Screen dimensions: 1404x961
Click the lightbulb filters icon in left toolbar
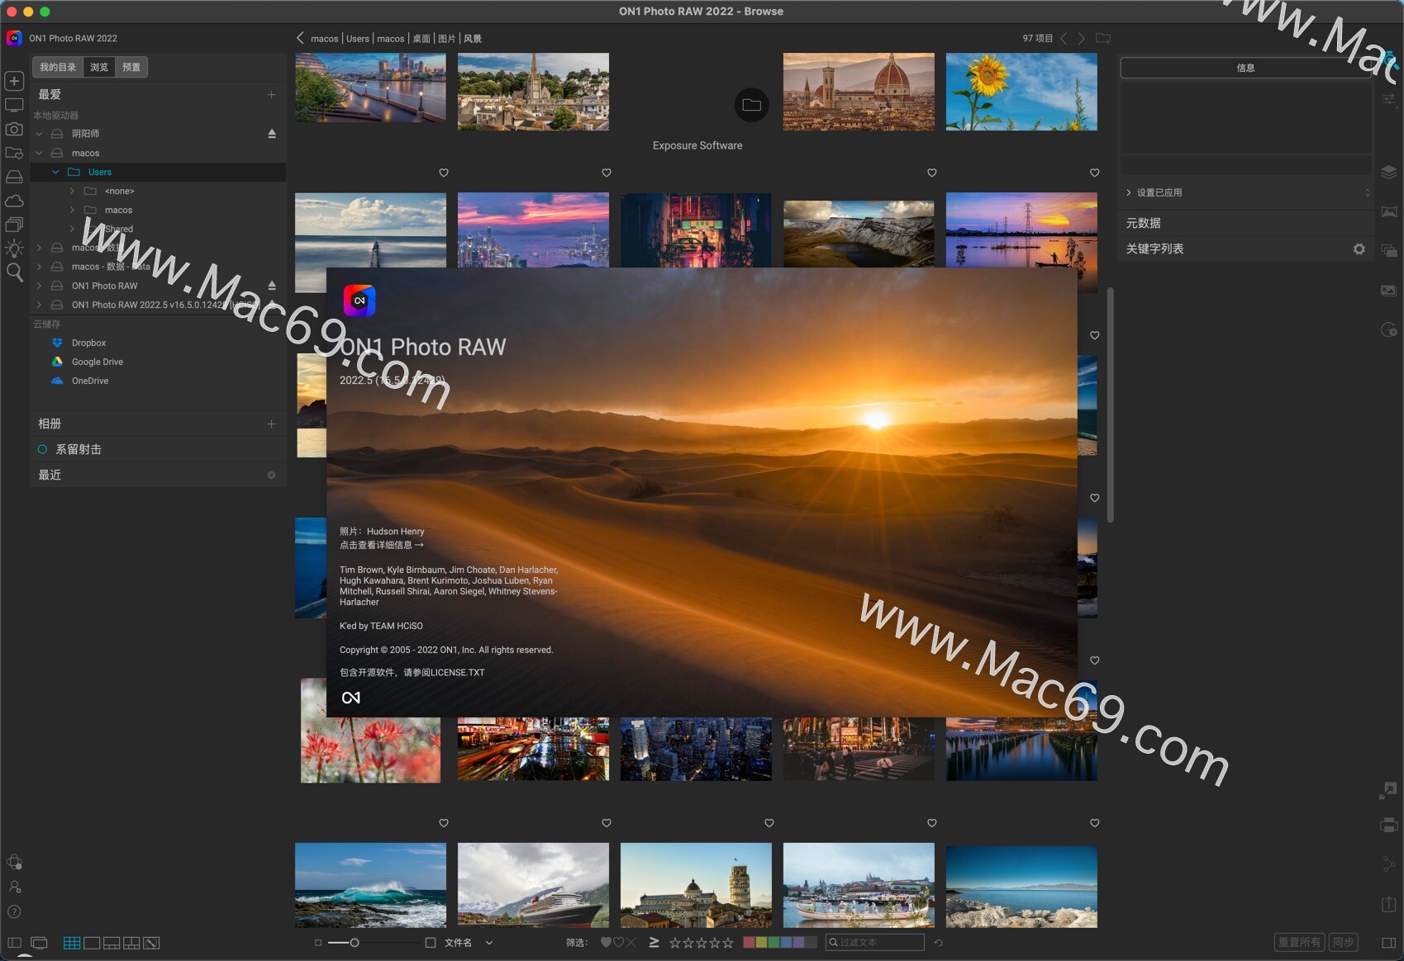[14, 249]
